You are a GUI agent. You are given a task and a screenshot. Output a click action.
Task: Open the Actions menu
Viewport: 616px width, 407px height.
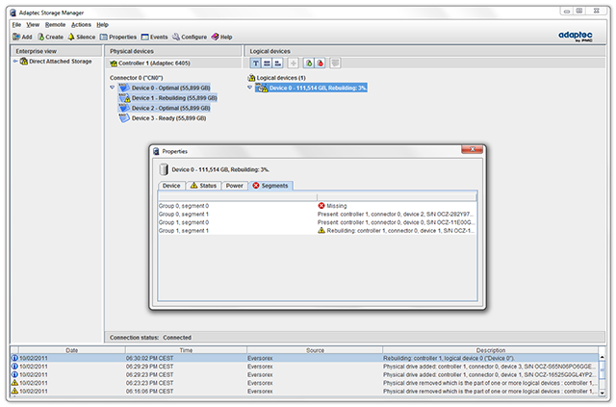[x=81, y=25]
